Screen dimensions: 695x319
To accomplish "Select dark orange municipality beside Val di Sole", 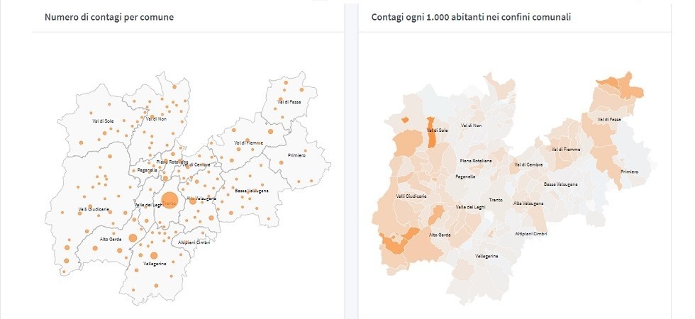I will click(x=431, y=135).
